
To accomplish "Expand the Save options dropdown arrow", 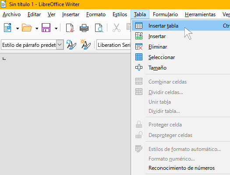I will (56, 28).
